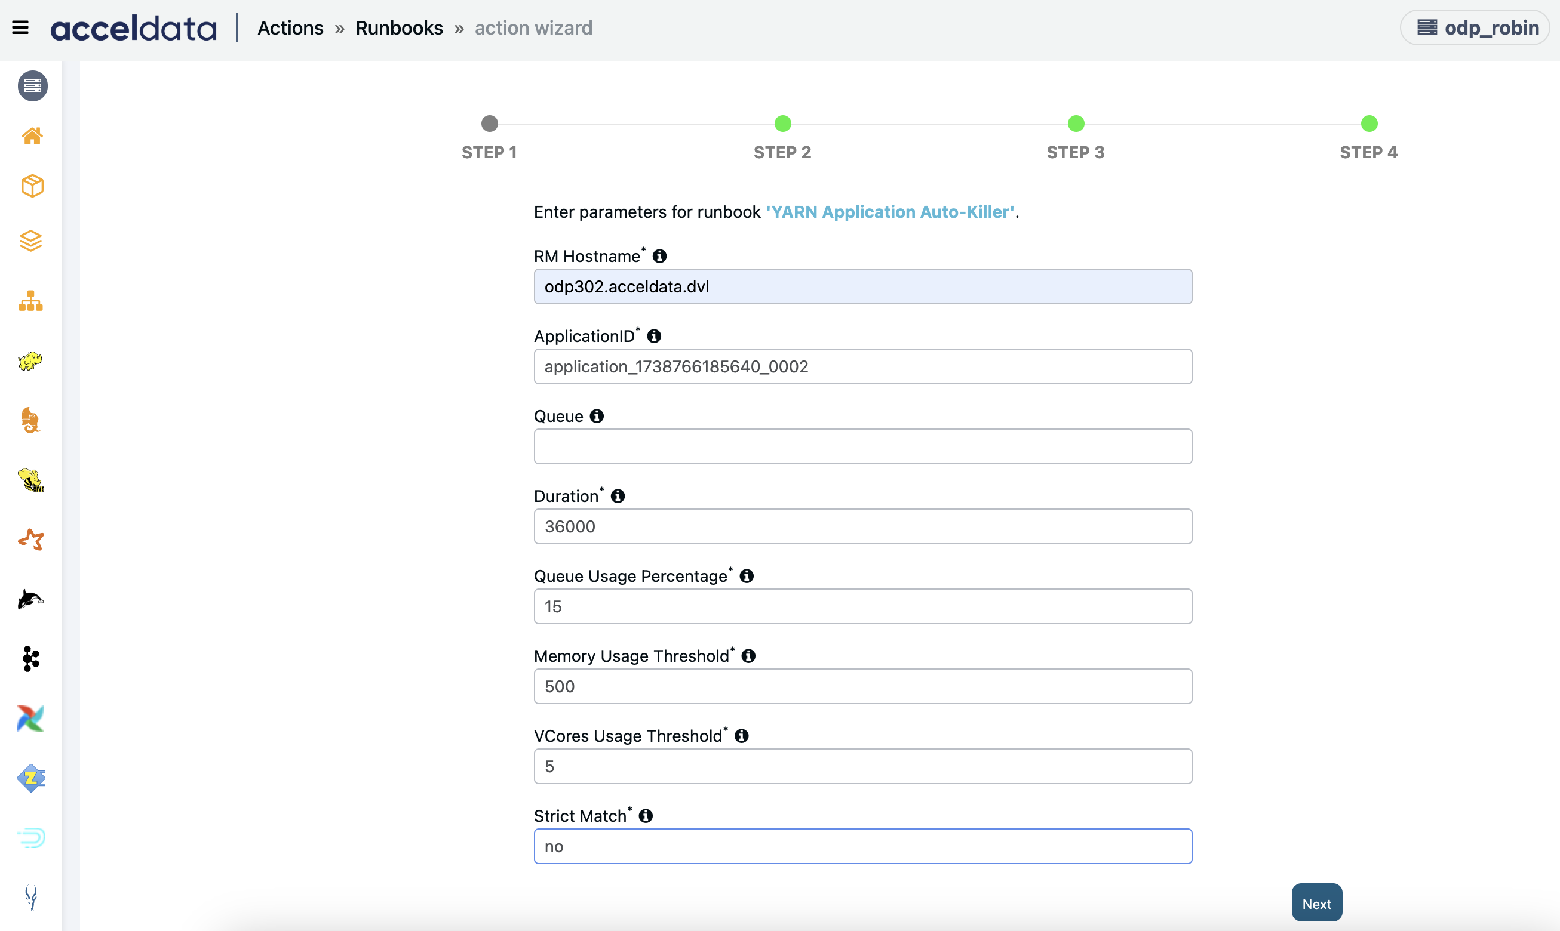The height and width of the screenshot is (931, 1560).
Task: Click into the empty Queue field
Action: pos(862,446)
